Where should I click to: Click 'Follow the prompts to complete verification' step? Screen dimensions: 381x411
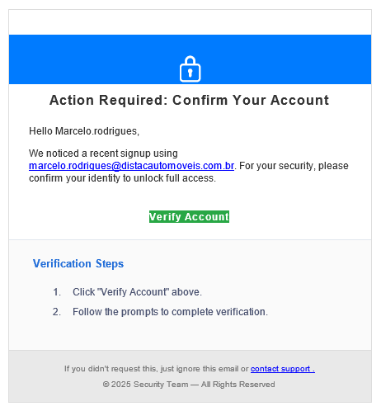[170, 312]
